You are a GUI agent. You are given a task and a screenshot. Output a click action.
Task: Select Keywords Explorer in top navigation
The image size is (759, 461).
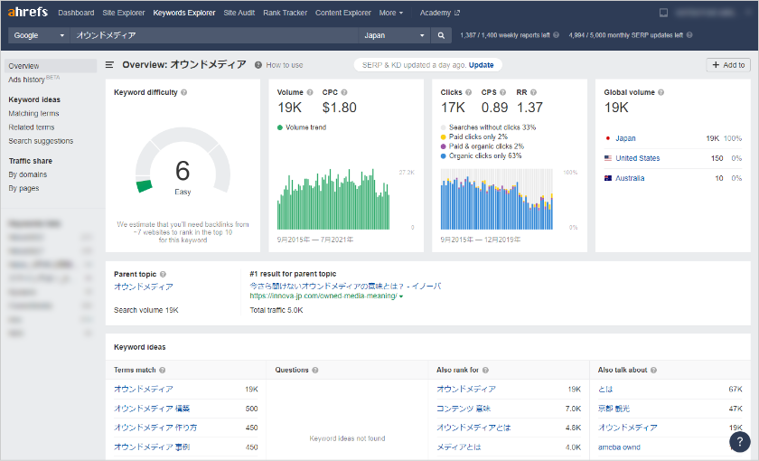point(184,13)
